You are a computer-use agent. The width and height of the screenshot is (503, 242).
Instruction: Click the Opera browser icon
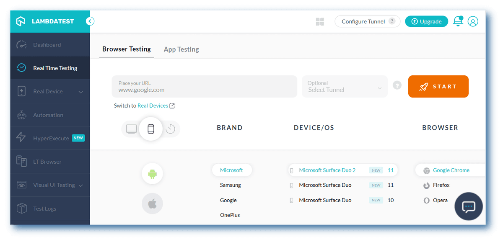coord(426,201)
